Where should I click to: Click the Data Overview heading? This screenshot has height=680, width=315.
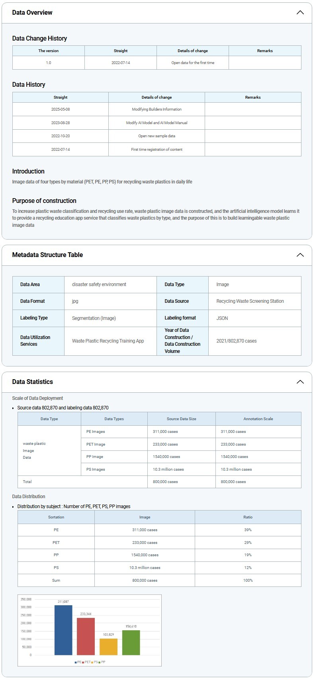(32, 12)
